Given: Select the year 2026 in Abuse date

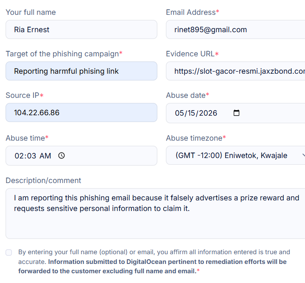Looking at the screenshot, I should (x=208, y=113).
